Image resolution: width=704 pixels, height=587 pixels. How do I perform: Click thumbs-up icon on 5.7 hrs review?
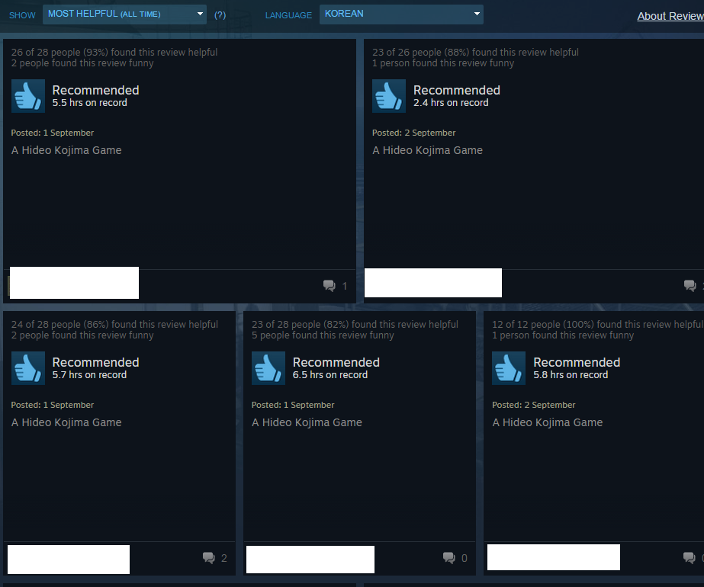click(x=27, y=368)
